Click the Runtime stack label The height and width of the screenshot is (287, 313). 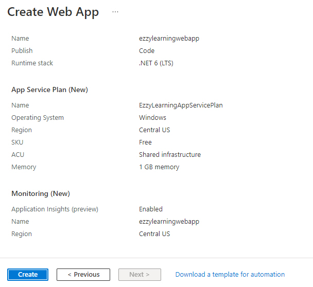point(32,63)
